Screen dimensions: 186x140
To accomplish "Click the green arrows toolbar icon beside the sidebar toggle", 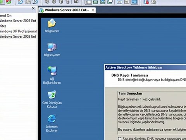I will coord(95,2).
